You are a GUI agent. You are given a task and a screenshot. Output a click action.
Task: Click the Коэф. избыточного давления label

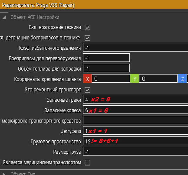point(50,48)
